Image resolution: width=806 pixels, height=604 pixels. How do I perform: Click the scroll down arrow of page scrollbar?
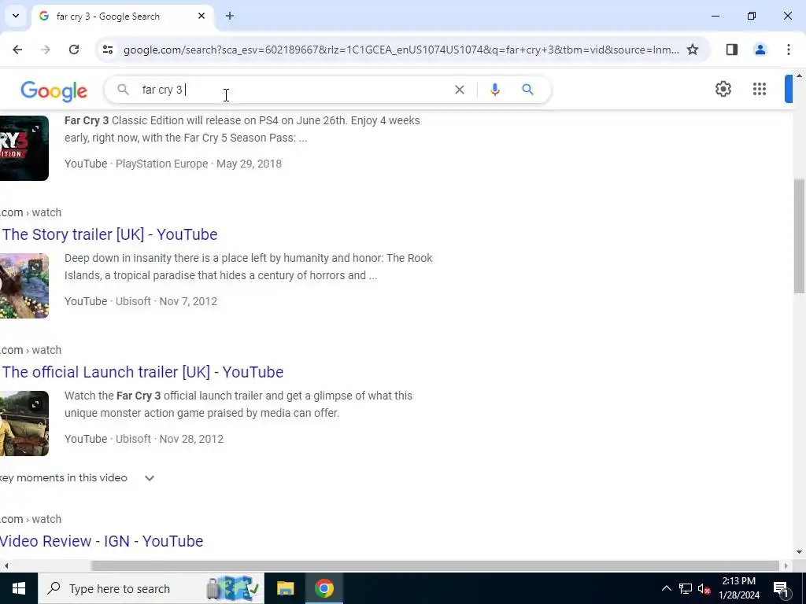[799, 553]
